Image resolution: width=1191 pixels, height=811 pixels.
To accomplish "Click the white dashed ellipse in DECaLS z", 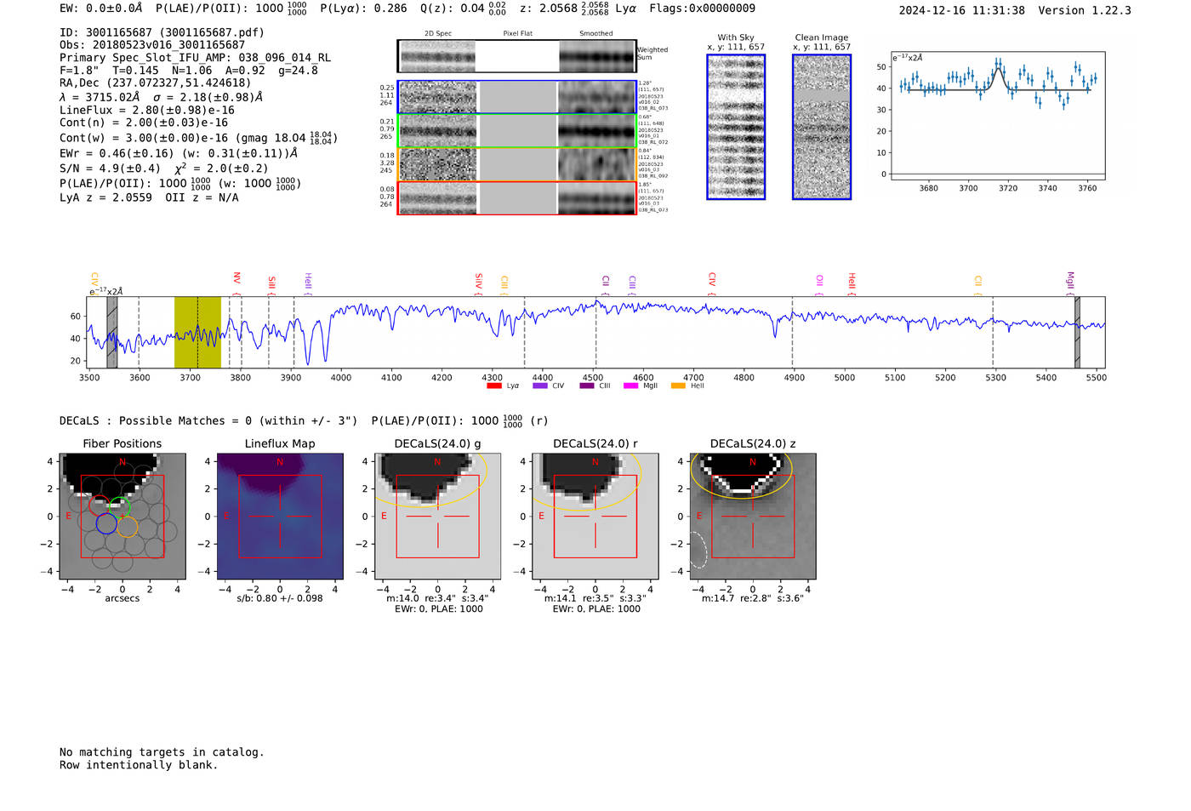I will click(698, 550).
